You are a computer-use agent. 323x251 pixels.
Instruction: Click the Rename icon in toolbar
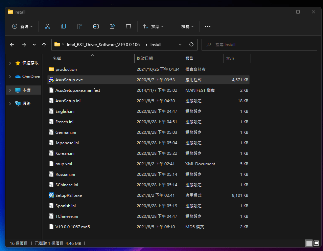96,26
